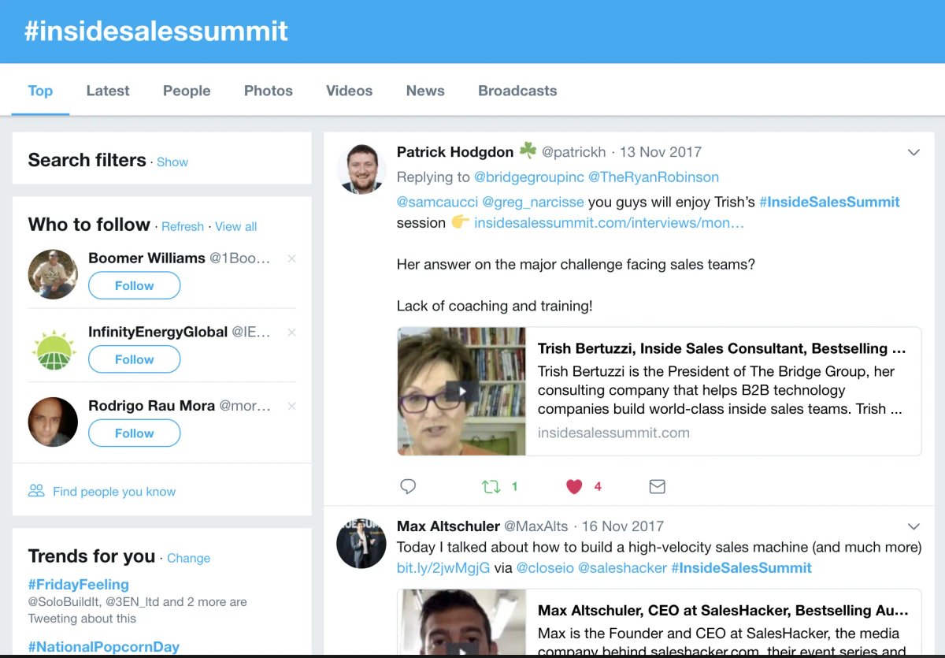Expand options chevron on Max Altschuler's tweet
945x658 pixels.
913,526
